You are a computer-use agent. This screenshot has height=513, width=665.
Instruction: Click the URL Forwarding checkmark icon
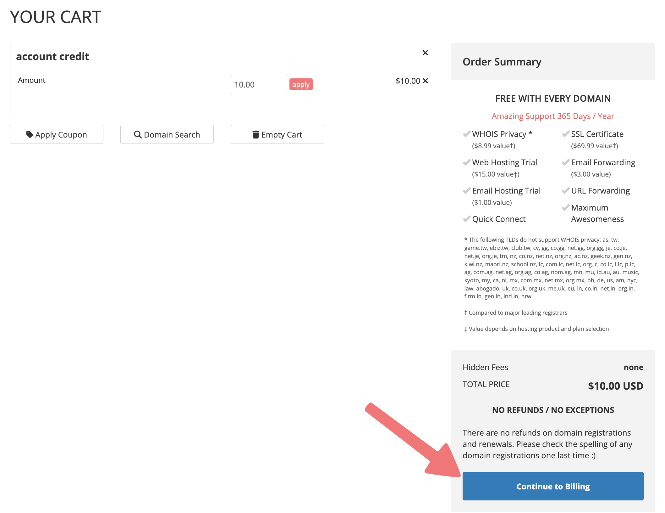565,191
